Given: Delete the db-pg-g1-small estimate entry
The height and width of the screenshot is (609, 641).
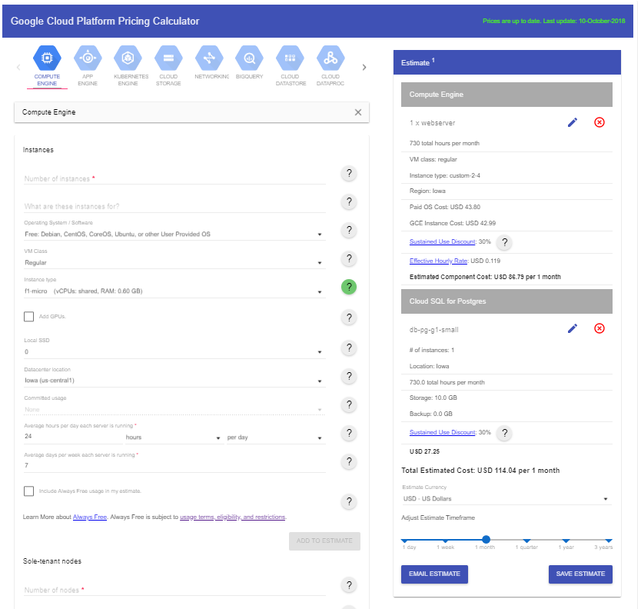Looking at the screenshot, I should (599, 328).
